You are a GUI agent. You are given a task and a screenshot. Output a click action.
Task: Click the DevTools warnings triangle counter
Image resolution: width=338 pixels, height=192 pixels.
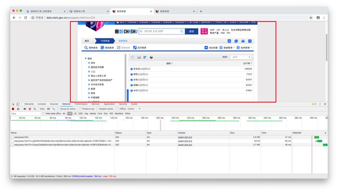pyautogui.click(x=314, y=104)
